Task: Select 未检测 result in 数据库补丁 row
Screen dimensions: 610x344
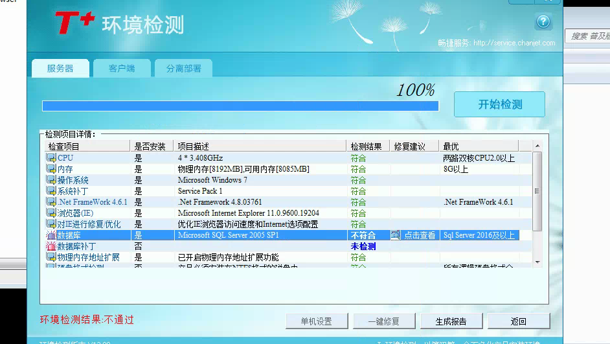Action: point(363,246)
